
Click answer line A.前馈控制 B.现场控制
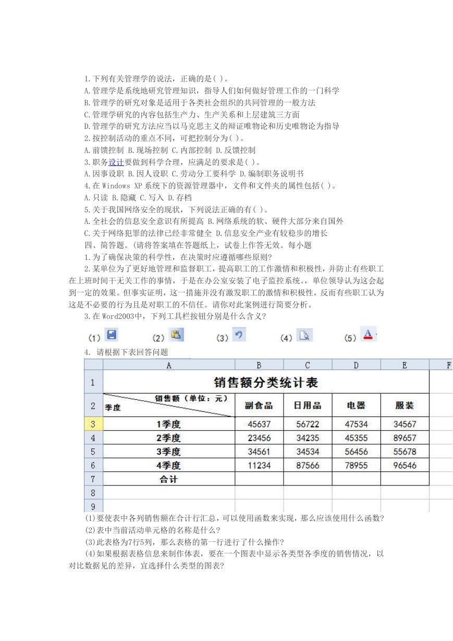[170, 150]
